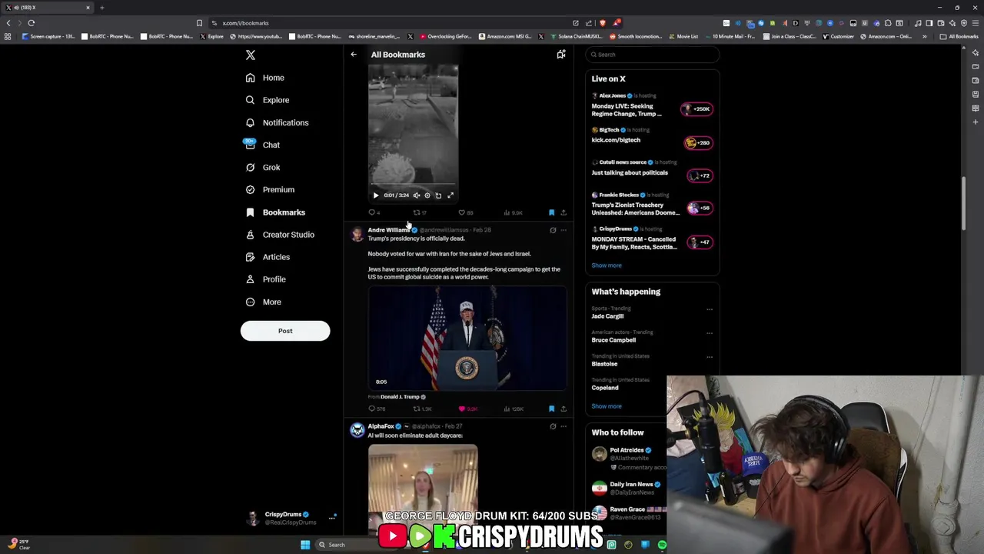Open the Copeland trend
The width and height of the screenshot is (984, 554).
pyautogui.click(x=605, y=388)
